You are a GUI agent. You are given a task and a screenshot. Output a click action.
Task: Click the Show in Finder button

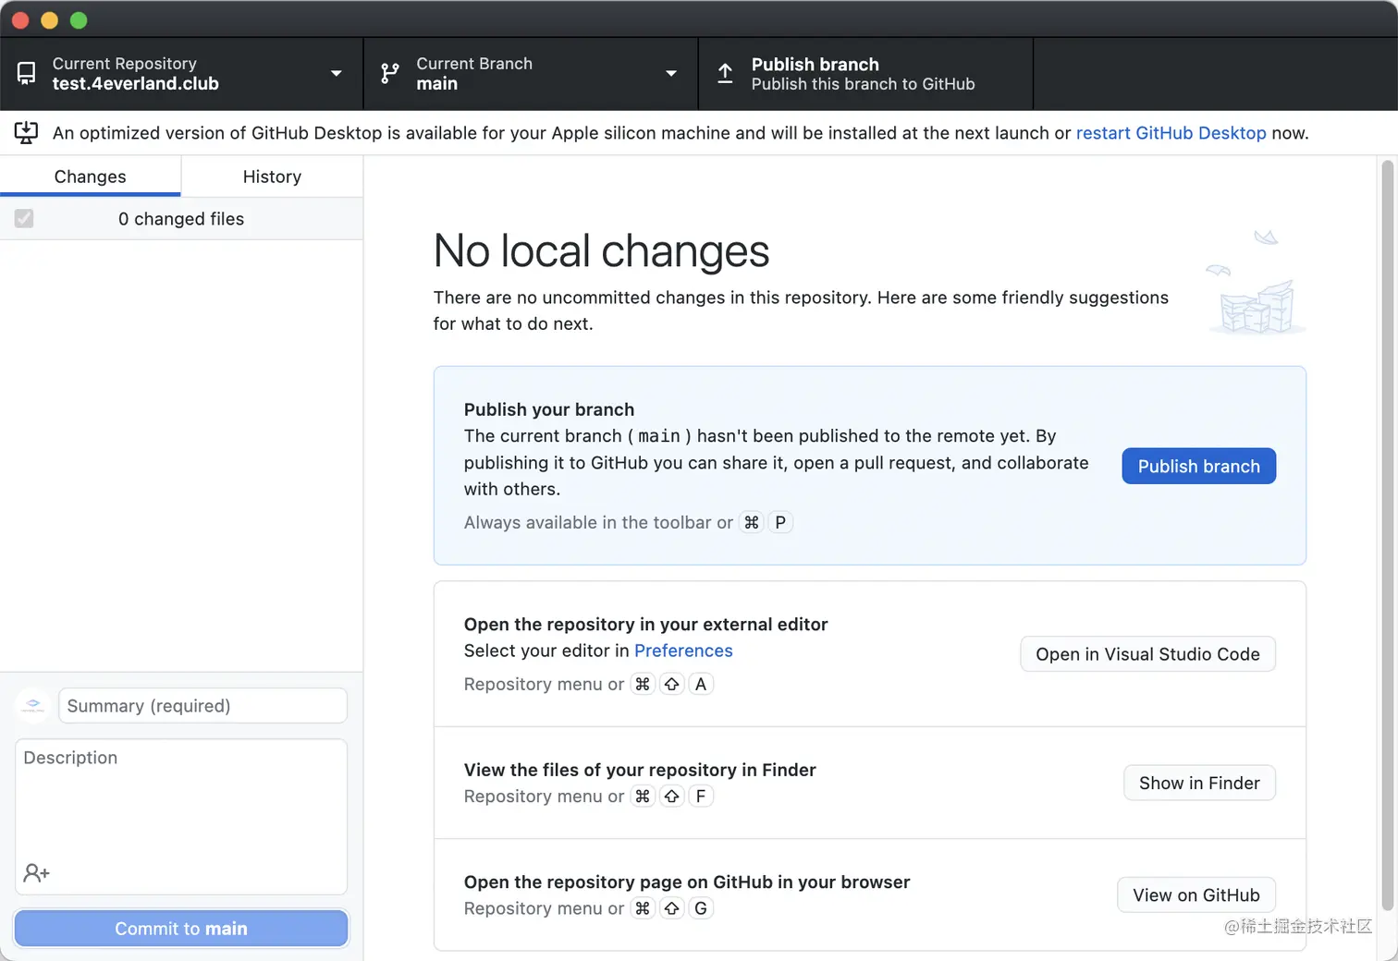[1199, 783]
